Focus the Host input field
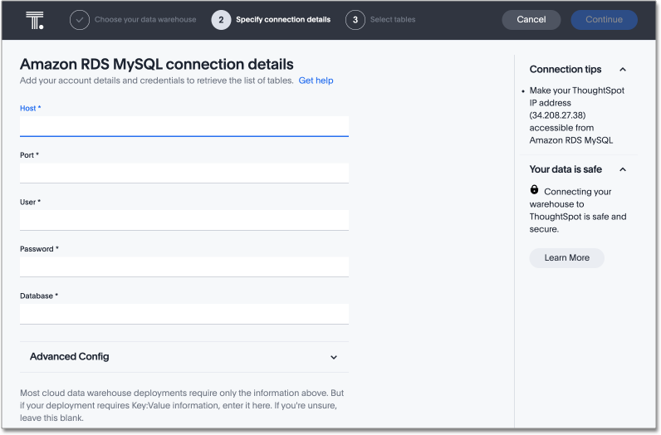 coord(184,125)
